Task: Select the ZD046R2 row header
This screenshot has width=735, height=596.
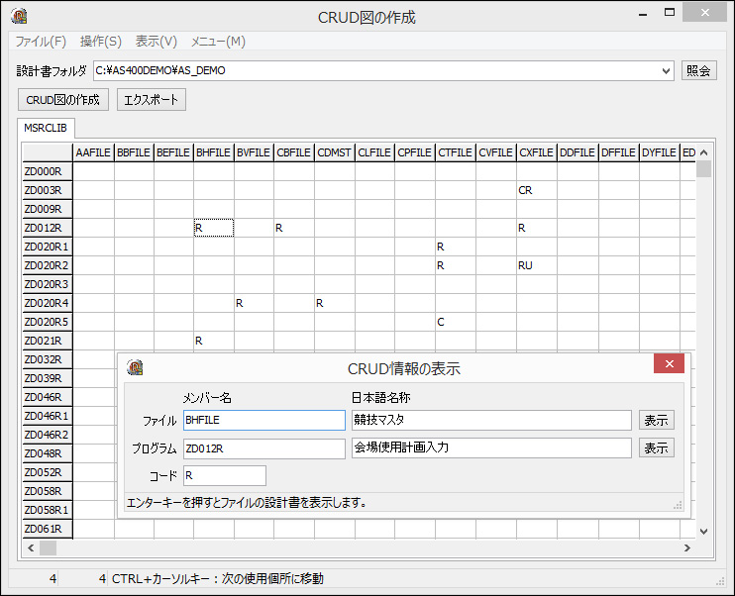Action: click(48, 435)
